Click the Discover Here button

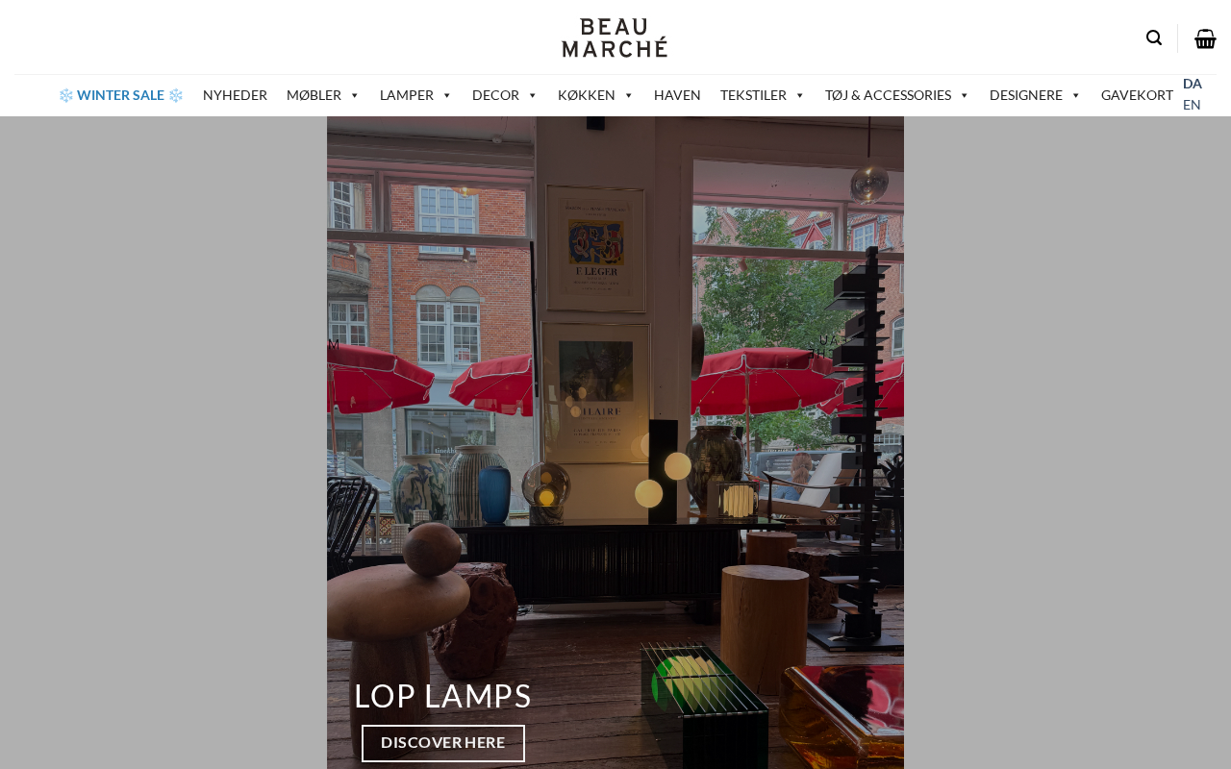[x=443, y=743]
